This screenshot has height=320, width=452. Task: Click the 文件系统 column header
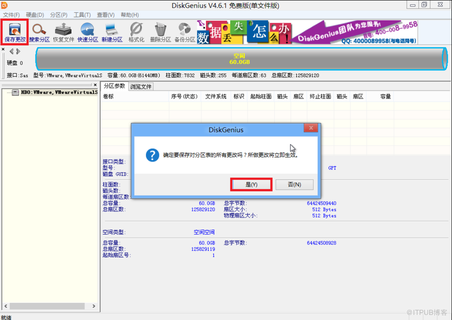point(216,97)
